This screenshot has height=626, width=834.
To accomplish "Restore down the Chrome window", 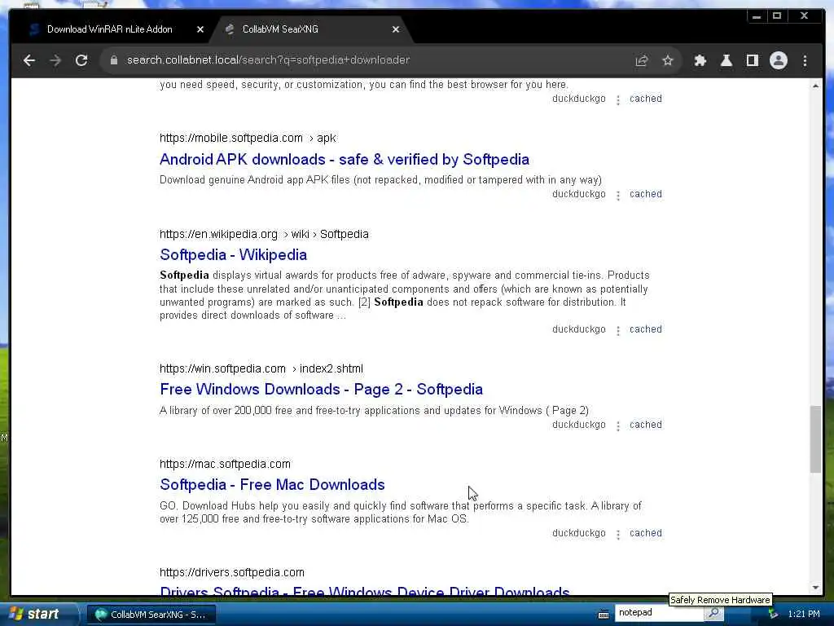I will pyautogui.click(x=777, y=16).
